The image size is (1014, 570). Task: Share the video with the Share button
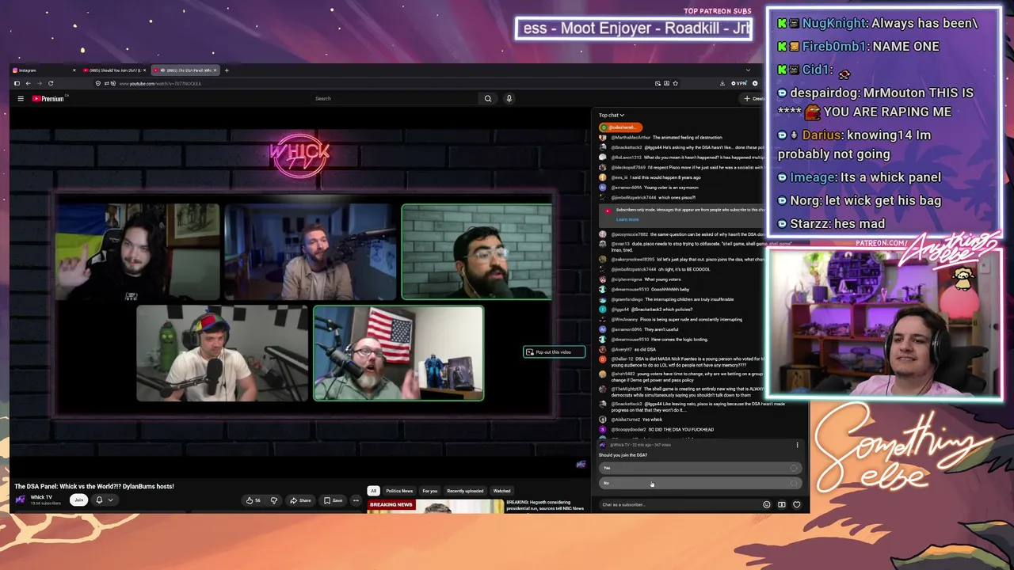point(300,500)
